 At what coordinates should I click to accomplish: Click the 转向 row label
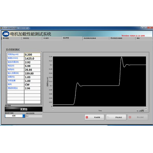pos(10,84)
